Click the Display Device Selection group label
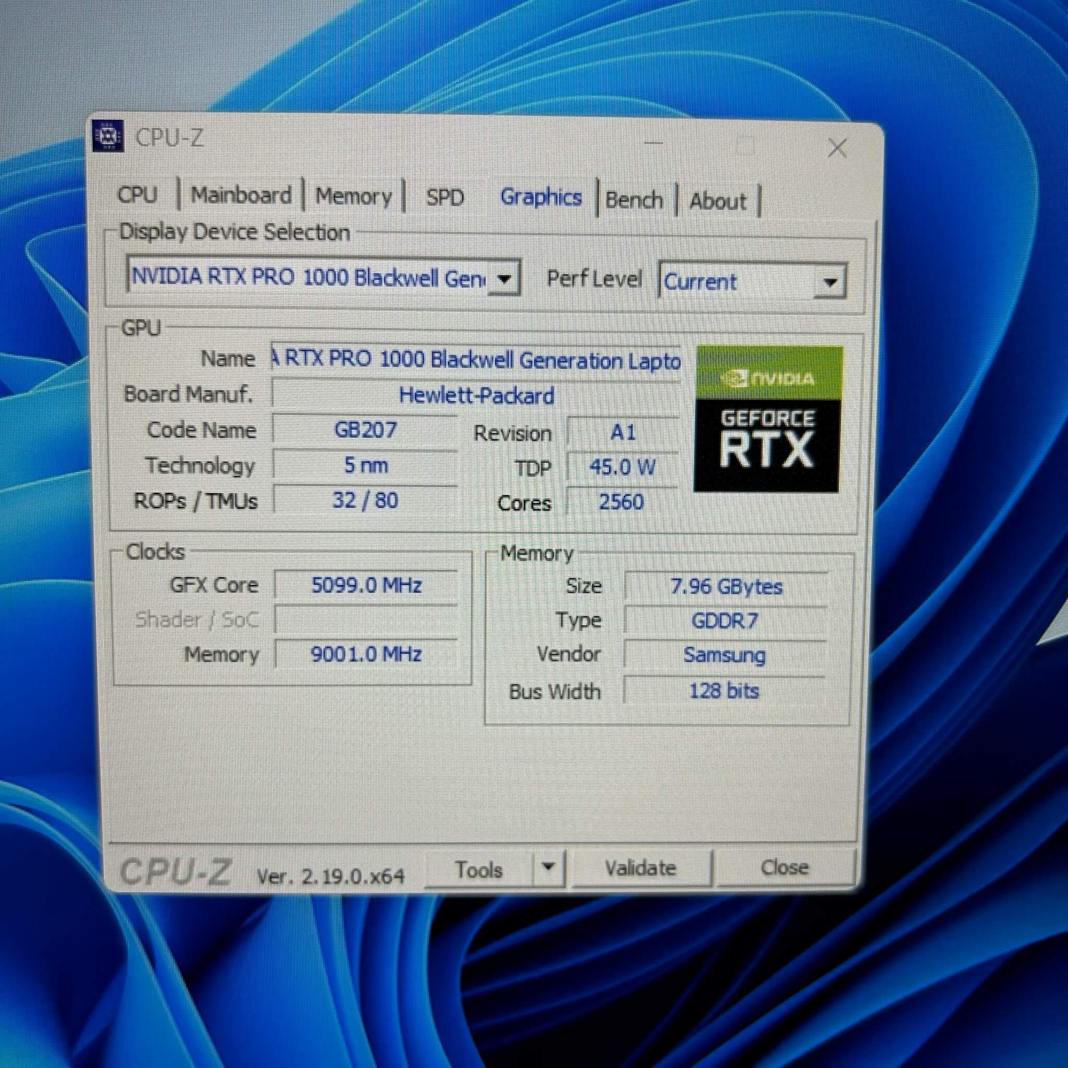Viewport: 1068px width, 1068px height. tap(235, 232)
